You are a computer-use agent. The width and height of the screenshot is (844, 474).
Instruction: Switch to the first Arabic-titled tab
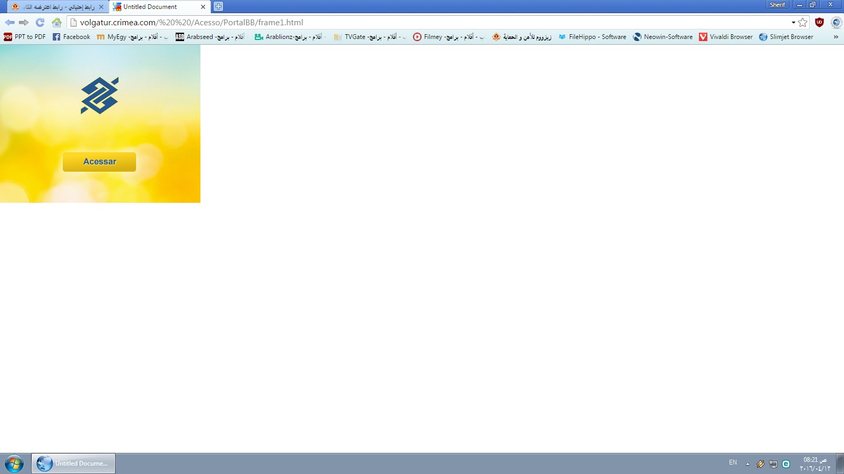click(x=57, y=7)
